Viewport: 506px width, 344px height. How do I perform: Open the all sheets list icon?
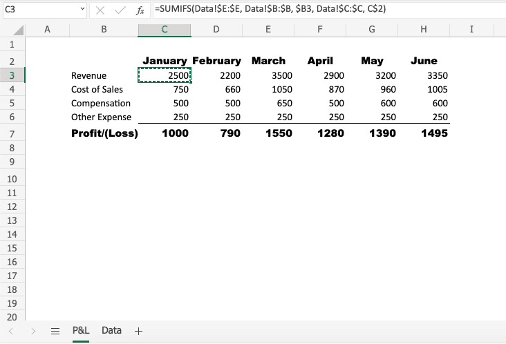pos(55,331)
